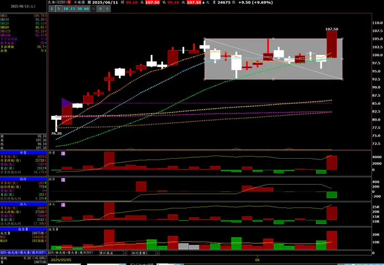Screen dimensions: 384x265
Task: Open the first dropdown in the bottom bar
Action: click(x=113, y=253)
